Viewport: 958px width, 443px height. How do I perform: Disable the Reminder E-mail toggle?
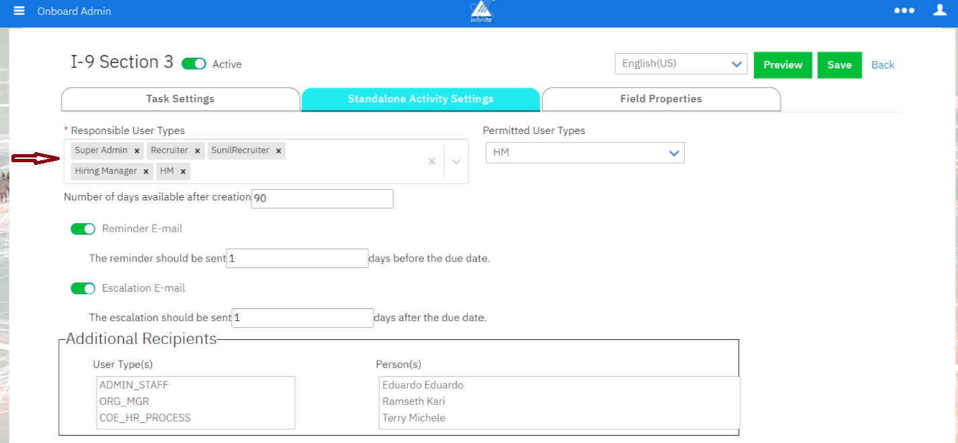point(83,229)
